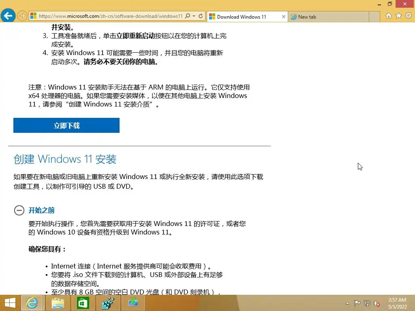415x311 pixels.
Task: Click the 开始之前 heading link
Action: coord(42,210)
